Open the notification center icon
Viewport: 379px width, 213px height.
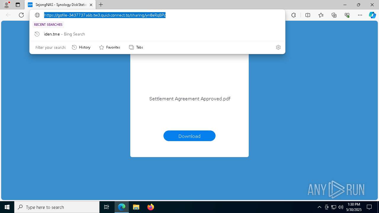(x=369, y=207)
